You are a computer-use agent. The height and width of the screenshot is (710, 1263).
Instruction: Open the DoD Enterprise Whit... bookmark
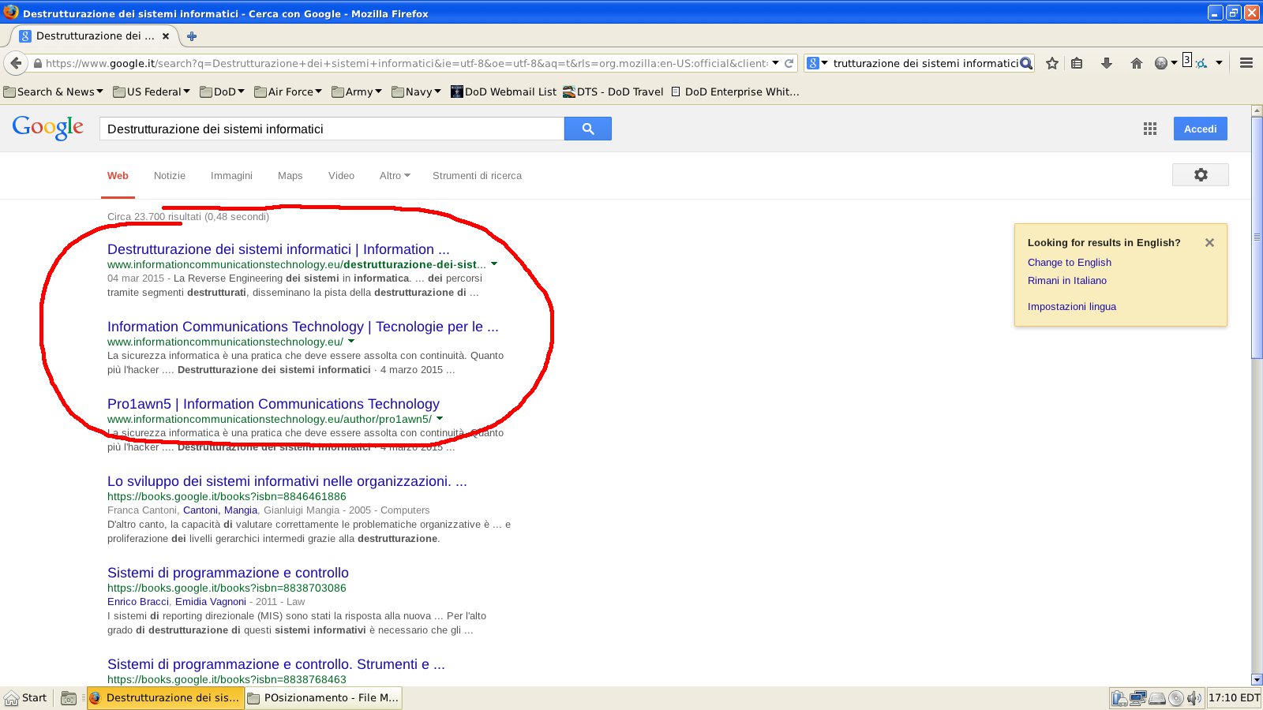pos(735,92)
